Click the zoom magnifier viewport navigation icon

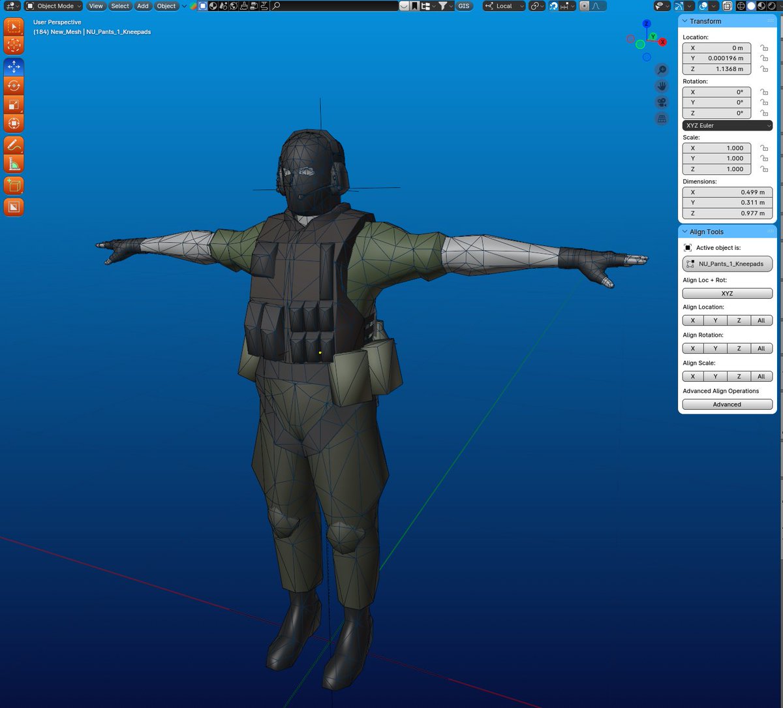pos(662,70)
